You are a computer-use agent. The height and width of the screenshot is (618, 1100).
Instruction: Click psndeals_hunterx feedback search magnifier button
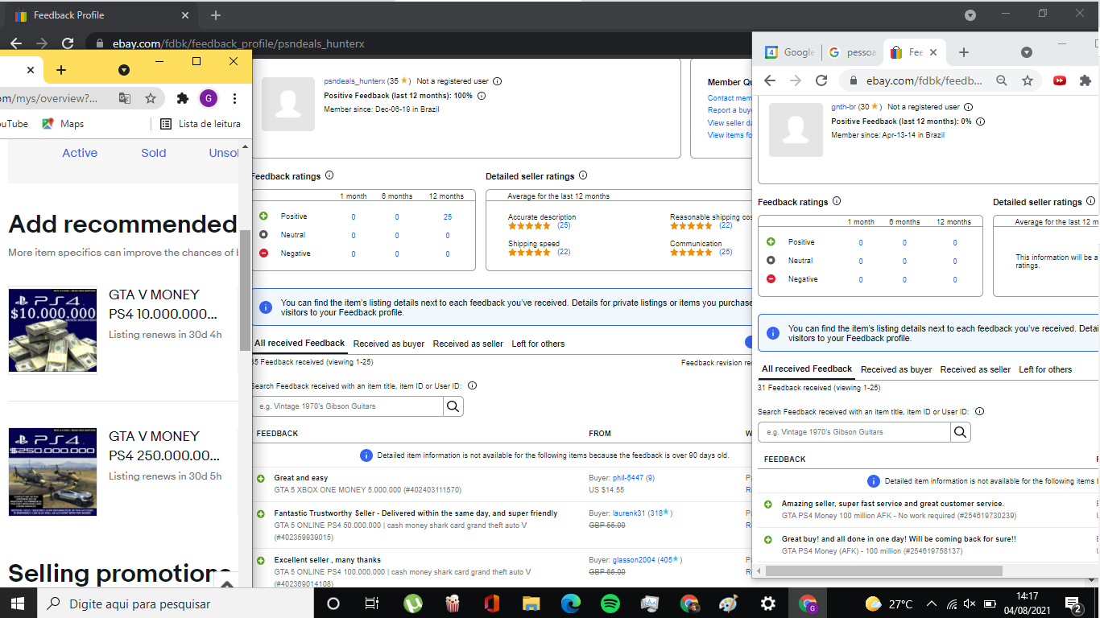pos(453,406)
